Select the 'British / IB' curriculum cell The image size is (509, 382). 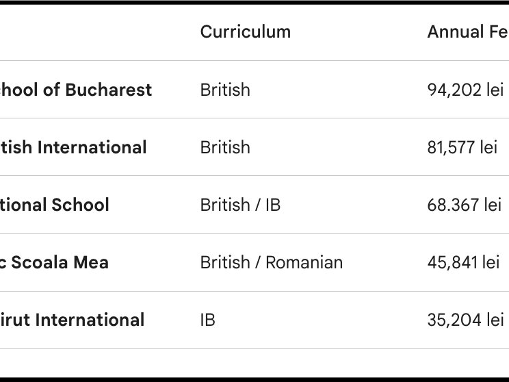pos(240,205)
